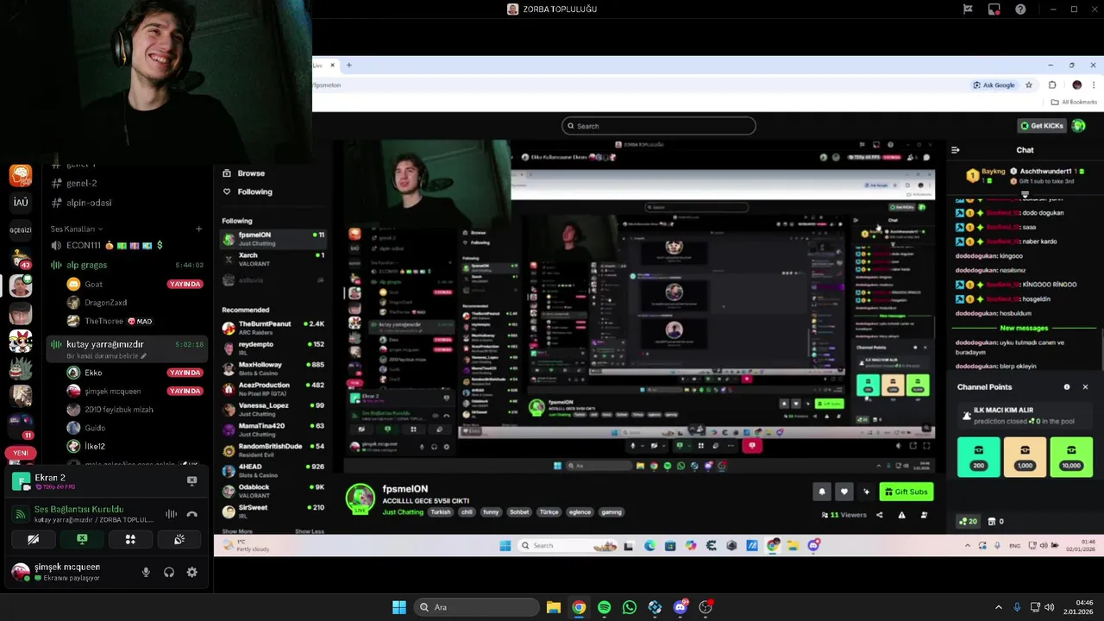Toggle notification bell for fpsmelON
The image size is (1104, 621).
[x=822, y=492]
